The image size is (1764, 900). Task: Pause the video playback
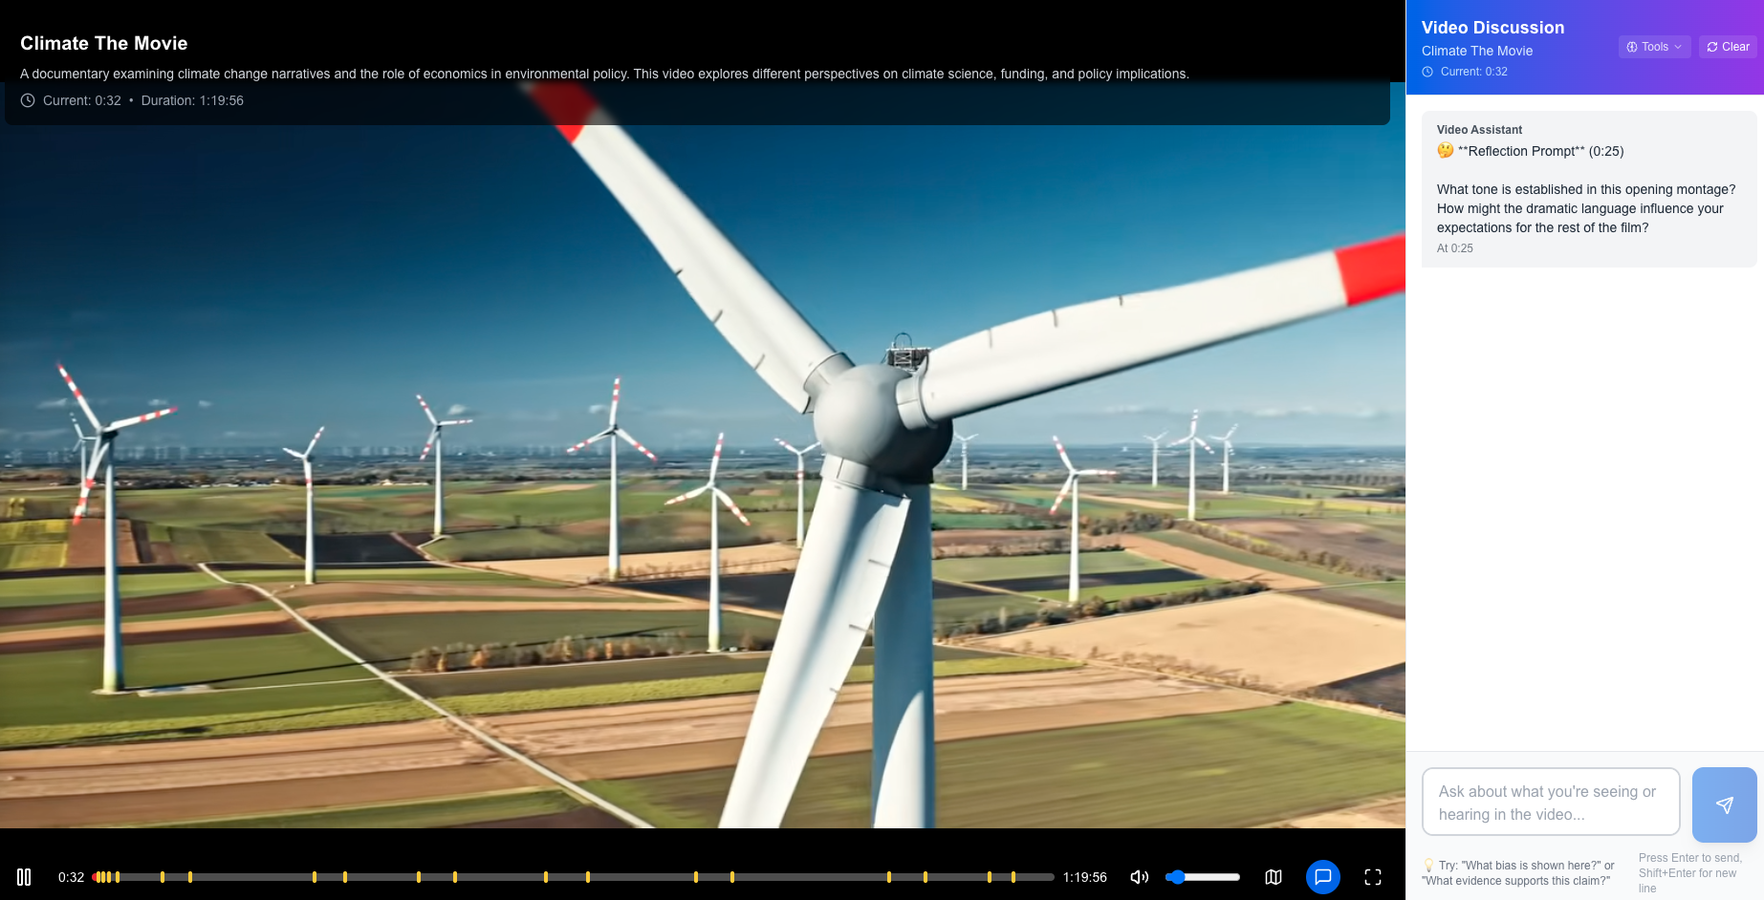click(24, 877)
